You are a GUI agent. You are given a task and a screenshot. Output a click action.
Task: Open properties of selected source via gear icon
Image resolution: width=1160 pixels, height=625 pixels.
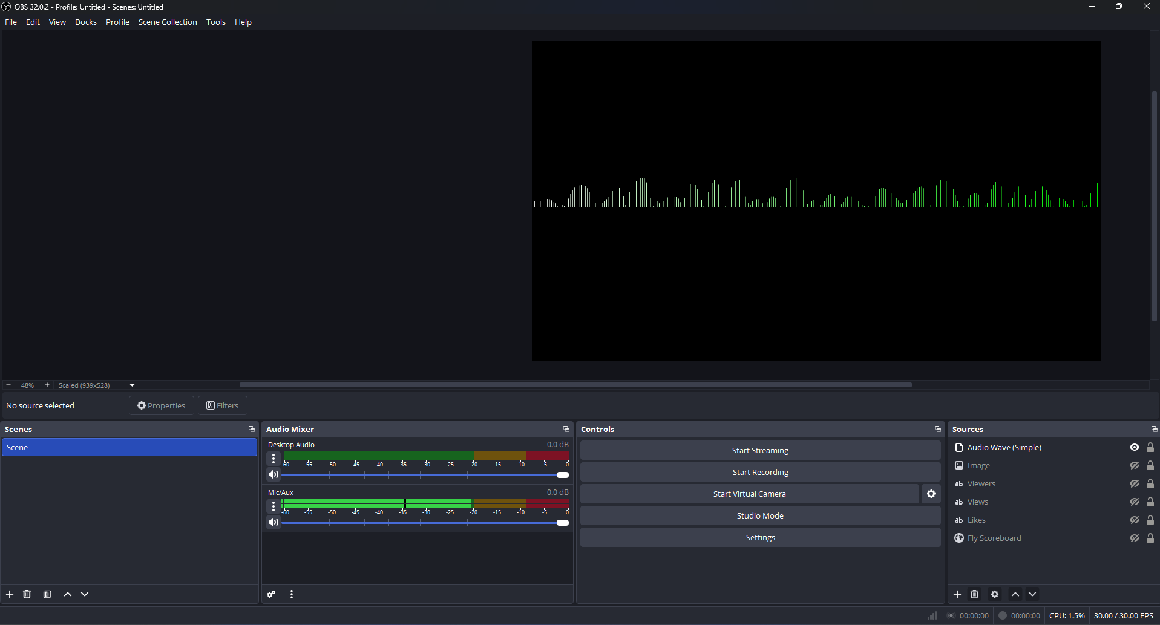(994, 594)
